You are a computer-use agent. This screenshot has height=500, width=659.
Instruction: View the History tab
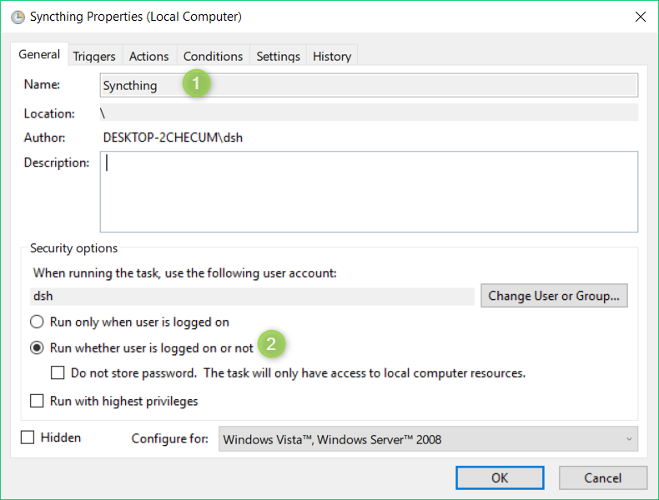coord(332,57)
